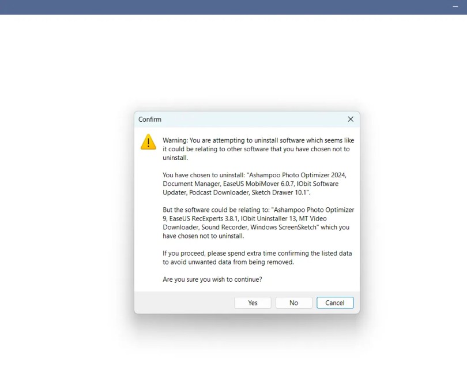Click the Cancel button
This screenshot has height=369, width=467.
(x=335, y=303)
